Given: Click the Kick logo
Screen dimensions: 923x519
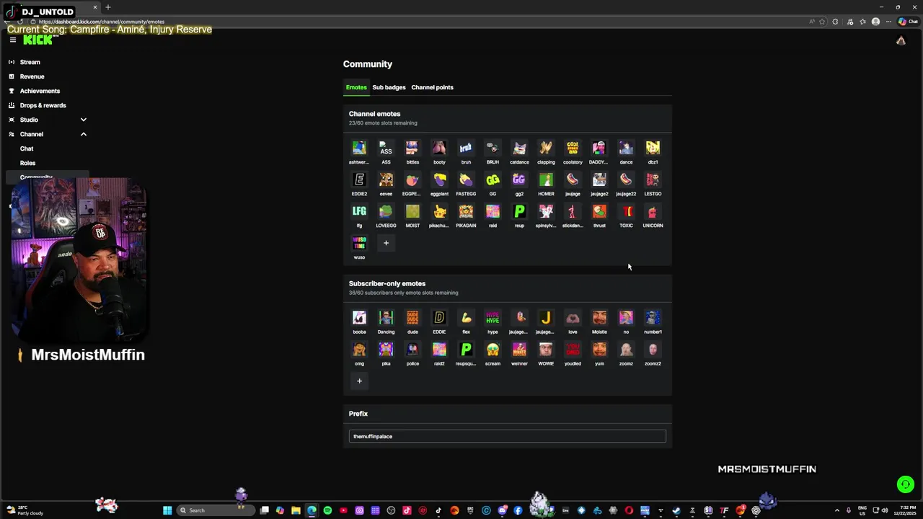Looking at the screenshot, I should pos(37,40).
